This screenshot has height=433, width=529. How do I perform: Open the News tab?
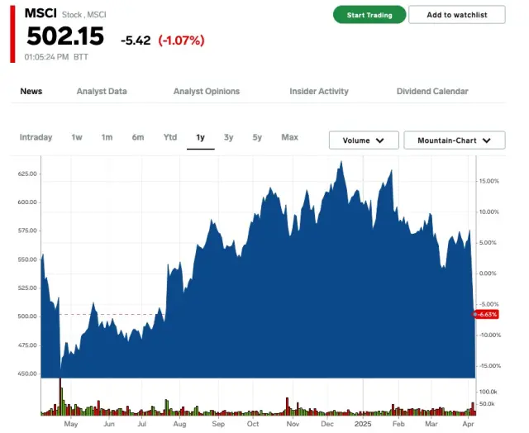click(31, 92)
